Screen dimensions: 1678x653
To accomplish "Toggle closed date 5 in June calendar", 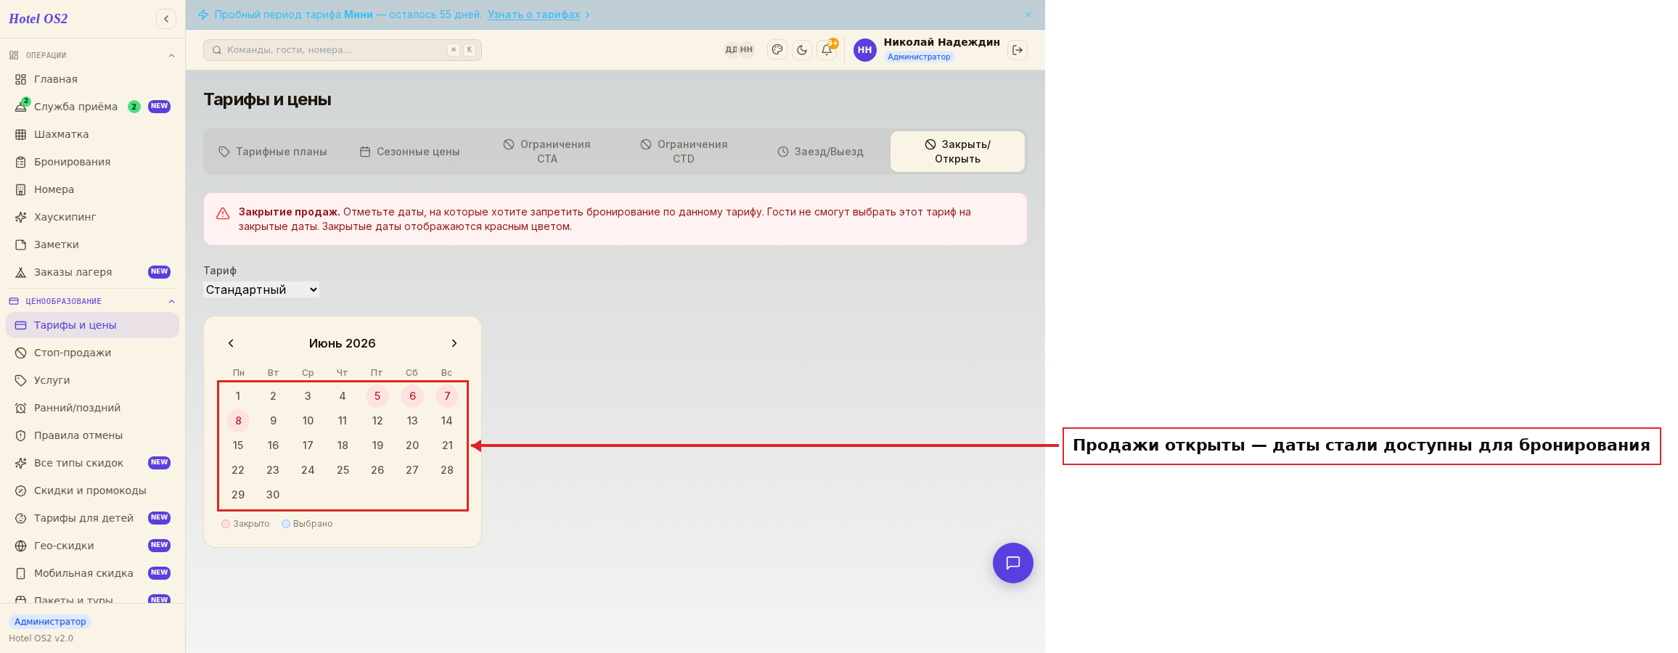I will 377,396.
